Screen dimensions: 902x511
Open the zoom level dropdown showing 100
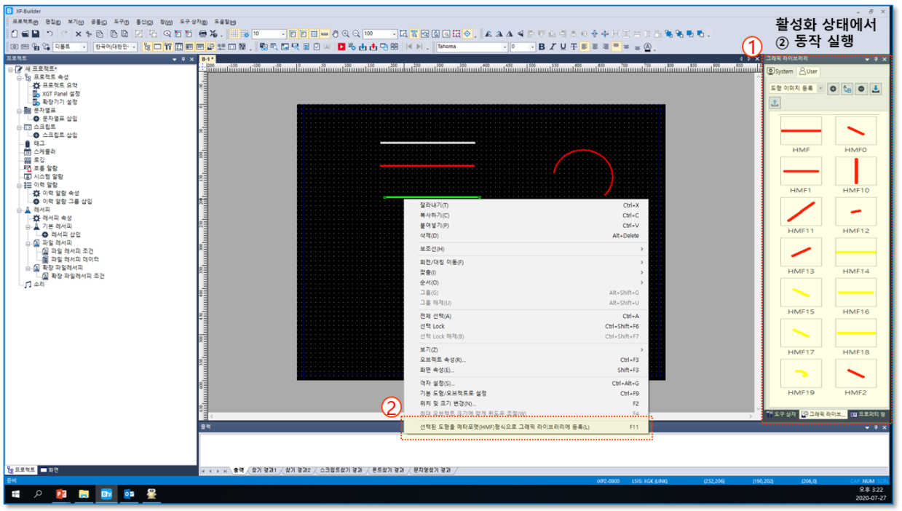pyautogui.click(x=394, y=33)
